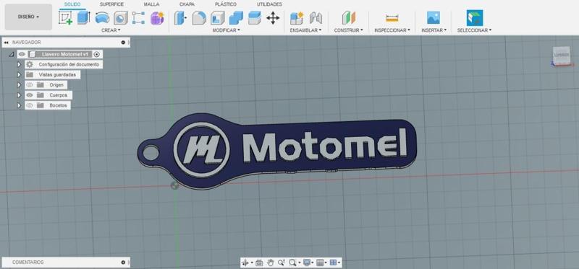This screenshot has height=269, width=579.
Task: Select the New Component tool
Action: point(297,17)
